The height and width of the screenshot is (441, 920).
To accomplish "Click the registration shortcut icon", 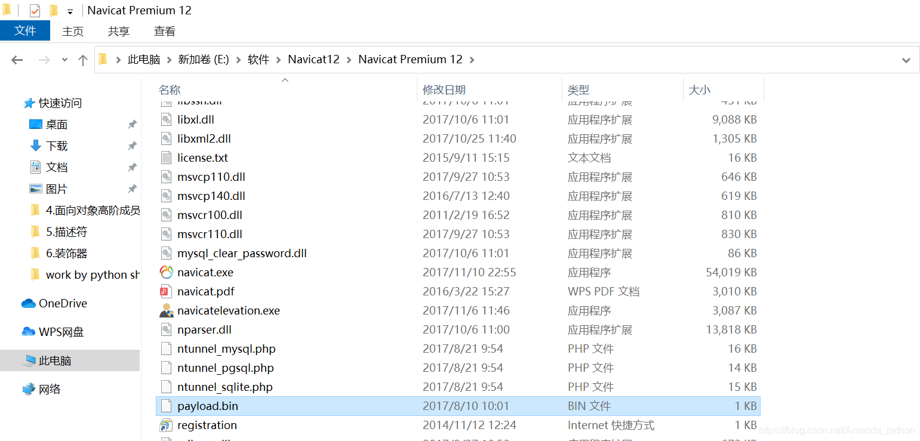I will click(166, 425).
